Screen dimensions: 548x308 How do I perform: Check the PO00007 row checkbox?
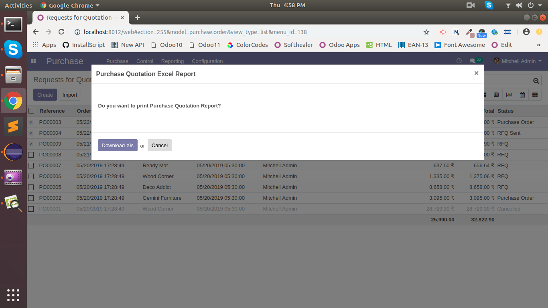[31, 166]
